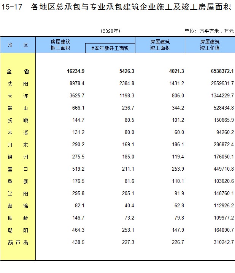Select the 锦州 value 275.5
Viewport: 235px width, 273px height.
[78, 157]
